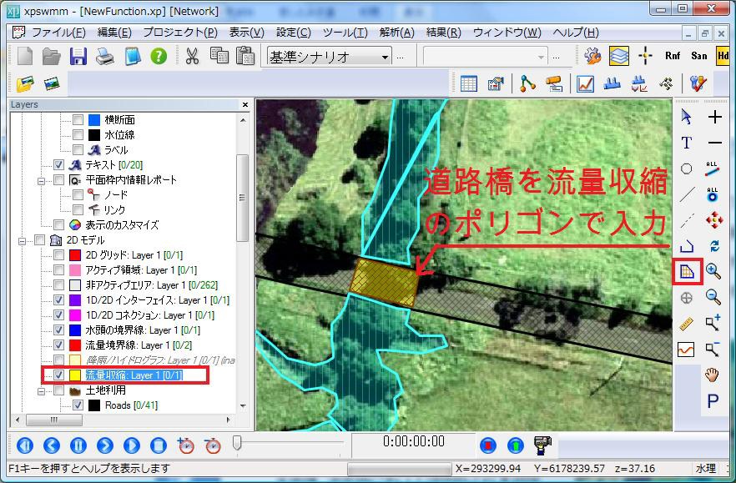
Task: Collapse 平面枠内情報レポート tree node
Action: 42,181
